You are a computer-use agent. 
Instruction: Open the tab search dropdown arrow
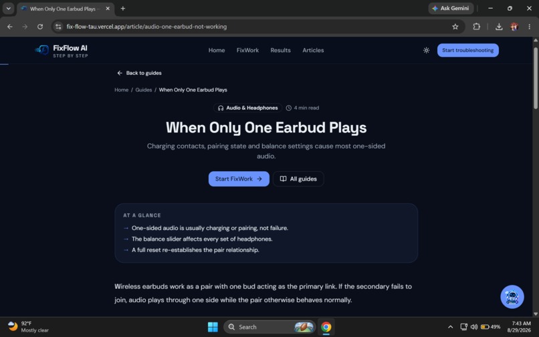8,8
